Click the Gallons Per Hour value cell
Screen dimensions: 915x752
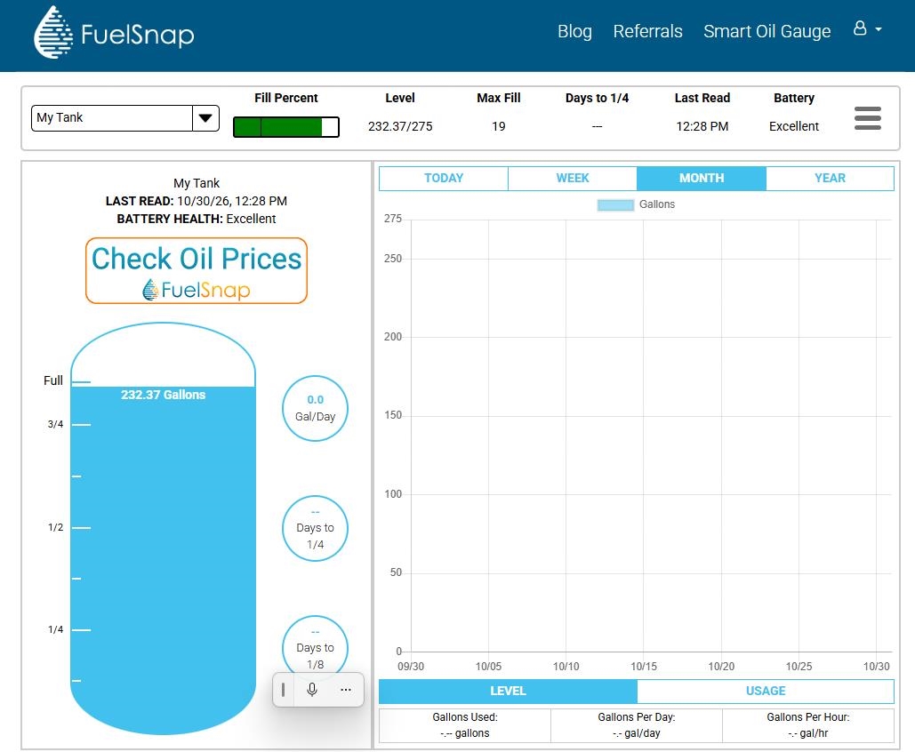click(808, 725)
